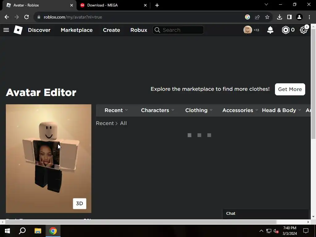316x237 pixels.
Task: Go to the Create page
Action: click(x=111, y=30)
